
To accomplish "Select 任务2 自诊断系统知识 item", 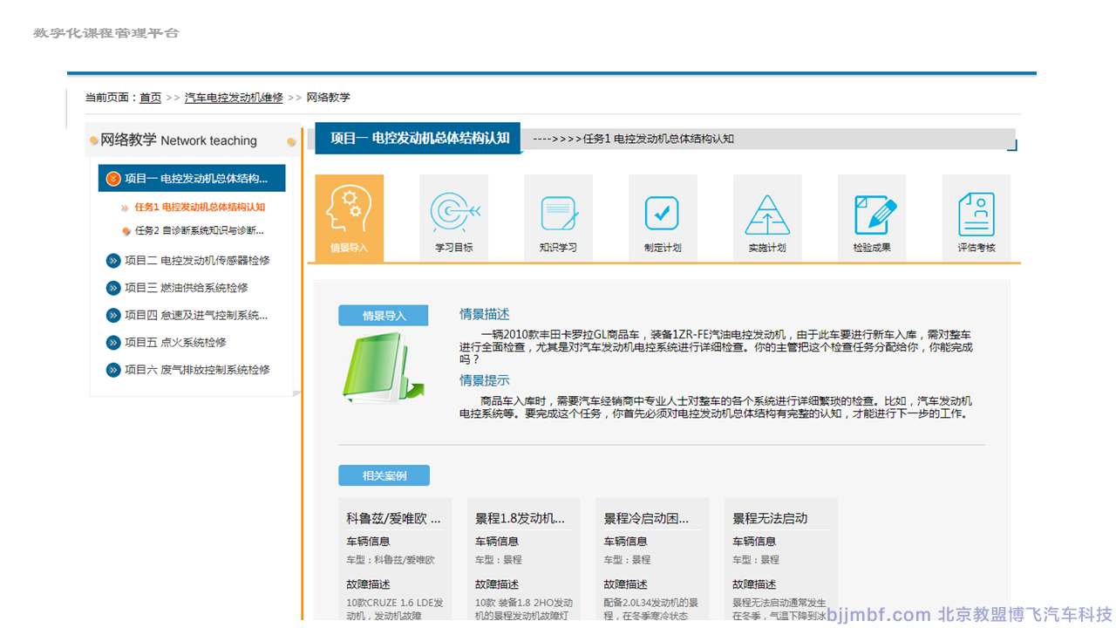I will pyautogui.click(x=199, y=231).
